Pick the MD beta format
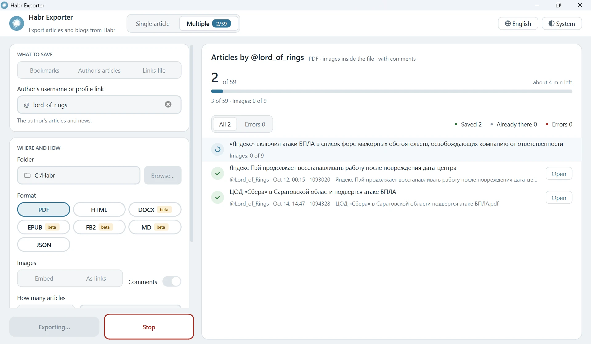 pyautogui.click(x=155, y=227)
